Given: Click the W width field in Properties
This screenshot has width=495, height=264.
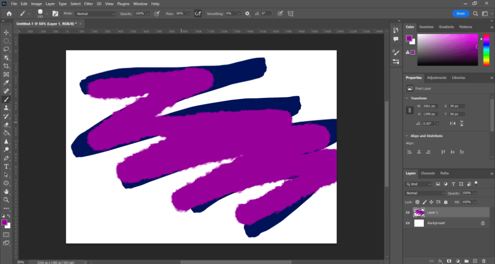Looking at the screenshot, I should (430, 106).
